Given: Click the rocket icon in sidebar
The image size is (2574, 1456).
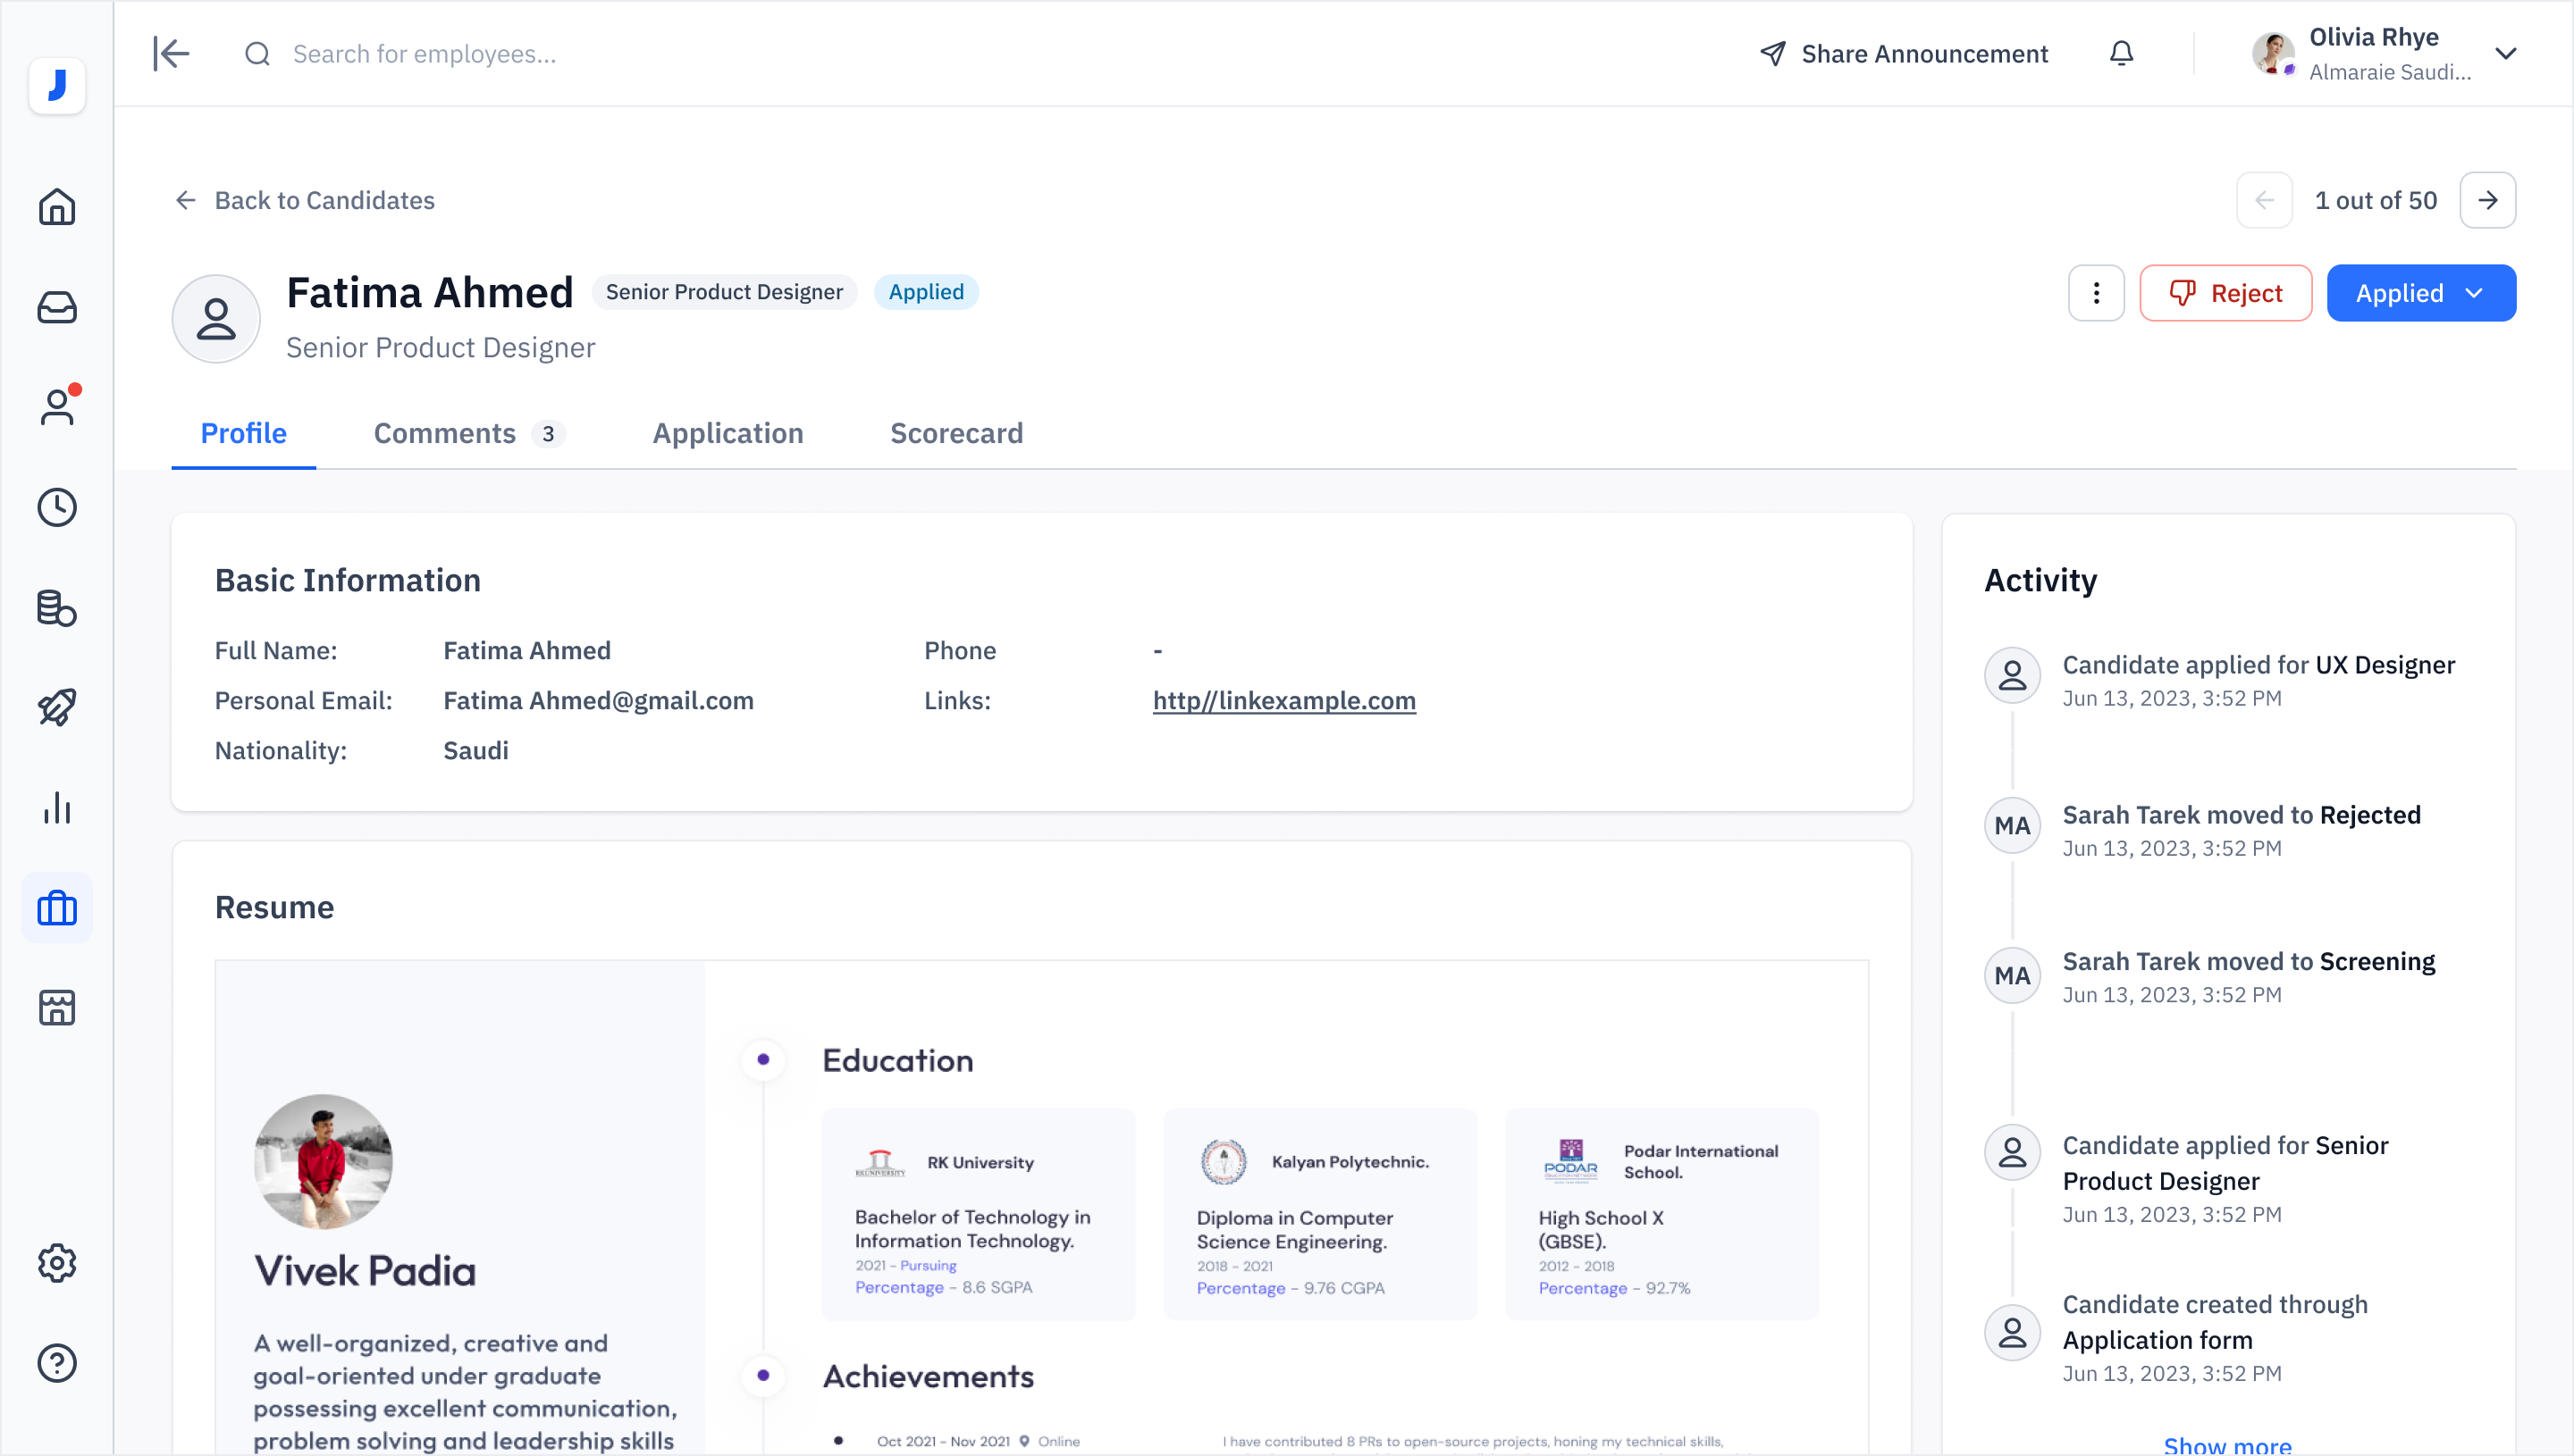Looking at the screenshot, I should 57,707.
